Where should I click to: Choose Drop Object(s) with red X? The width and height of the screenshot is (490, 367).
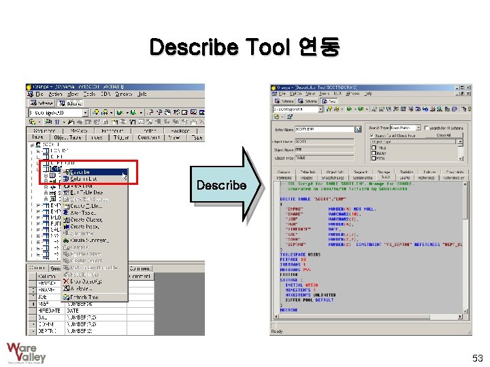point(95,281)
